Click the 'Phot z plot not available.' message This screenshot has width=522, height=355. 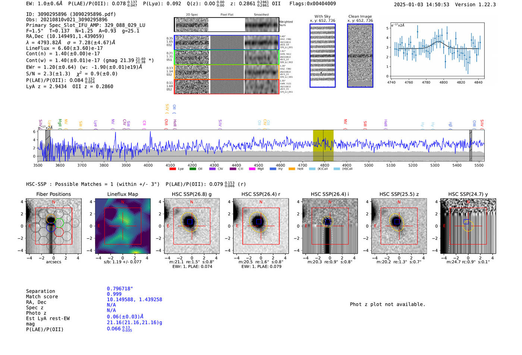pos(387,304)
